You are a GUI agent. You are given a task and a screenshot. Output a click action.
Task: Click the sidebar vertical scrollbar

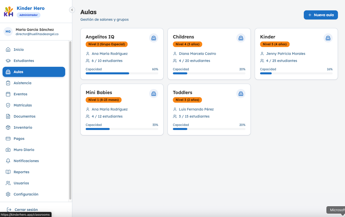click(70, 120)
